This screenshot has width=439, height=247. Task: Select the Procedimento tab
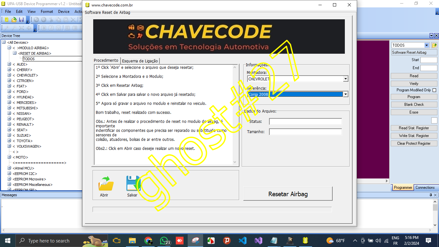[106, 60]
